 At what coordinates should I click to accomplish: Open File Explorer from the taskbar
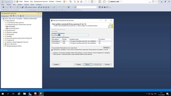point(25,94)
